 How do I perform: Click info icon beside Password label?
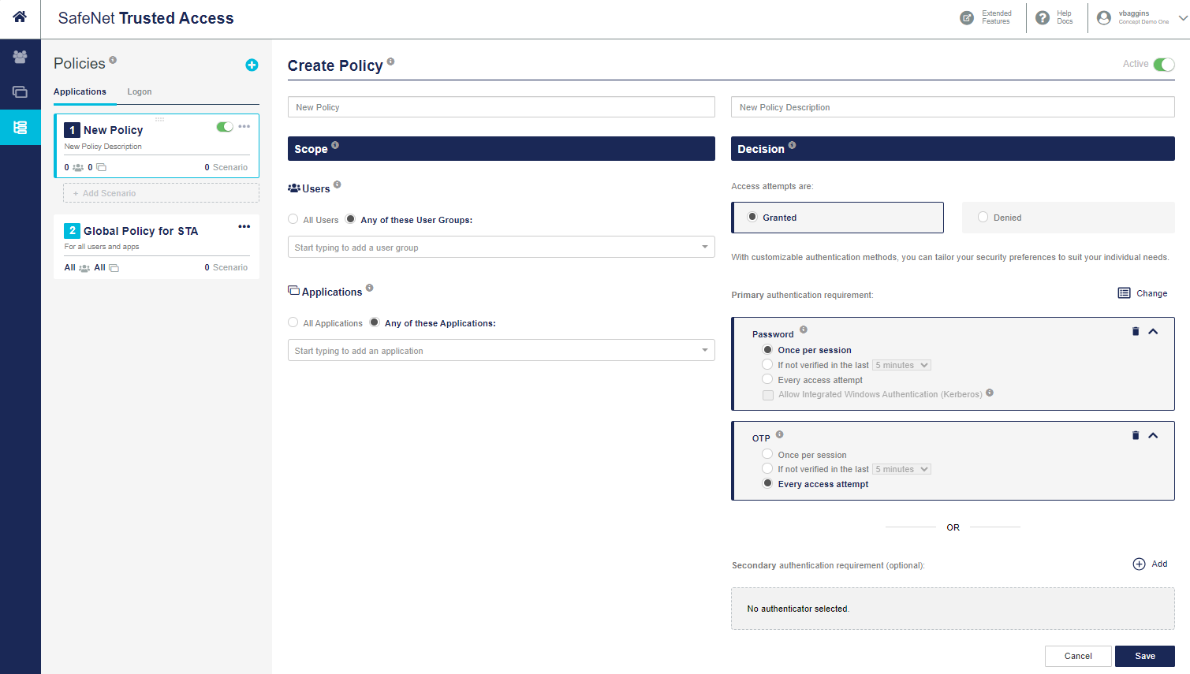point(803,330)
